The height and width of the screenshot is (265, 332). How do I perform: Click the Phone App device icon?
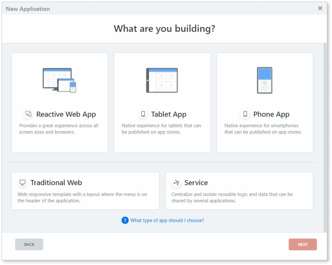pos(245,114)
